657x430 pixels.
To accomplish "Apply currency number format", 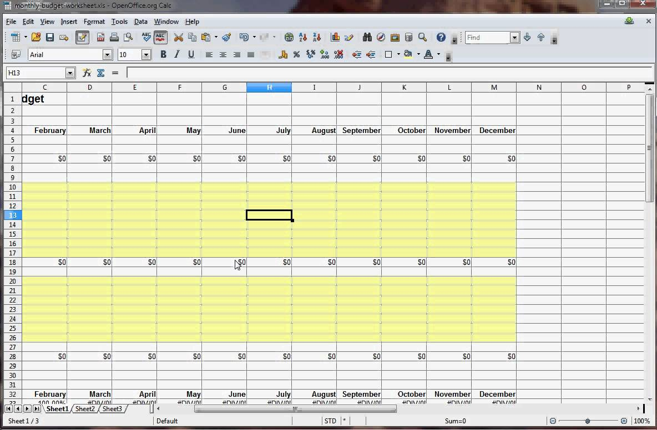I will 282,54.
